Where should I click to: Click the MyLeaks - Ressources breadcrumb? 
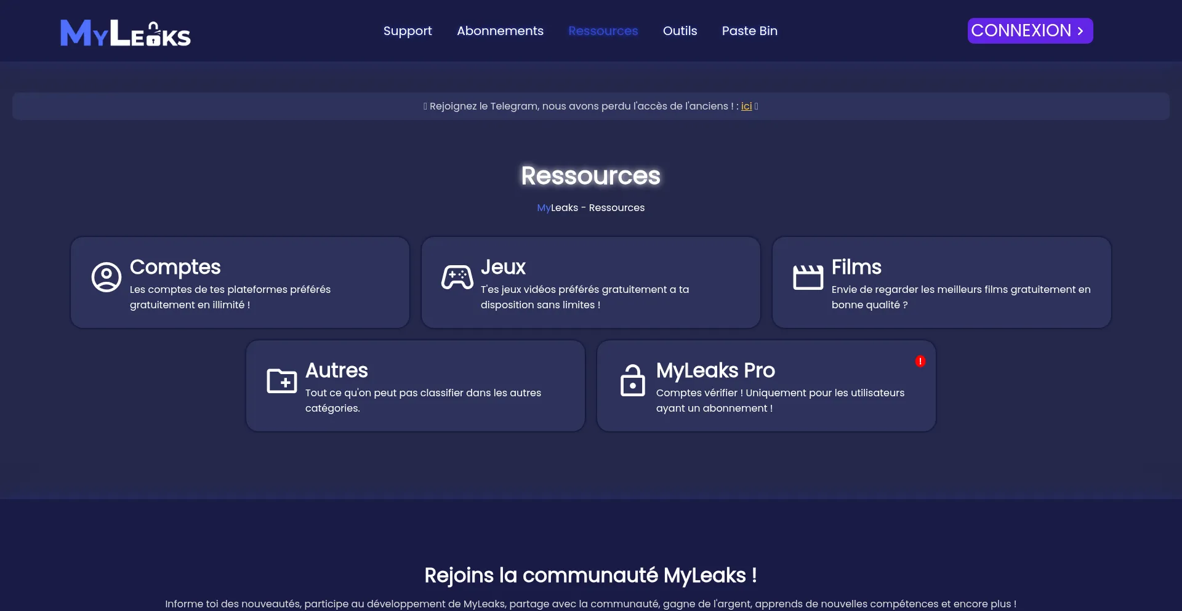[590, 208]
